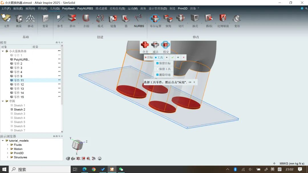Choose the 减去 subtract boolean operation
The width and height of the screenshot is (308, 173).
point(155,45)
